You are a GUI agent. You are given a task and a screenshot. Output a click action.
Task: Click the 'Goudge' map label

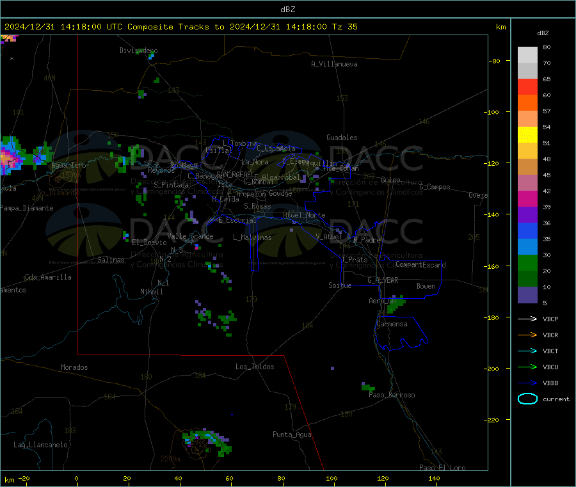[x=280, y=193]
